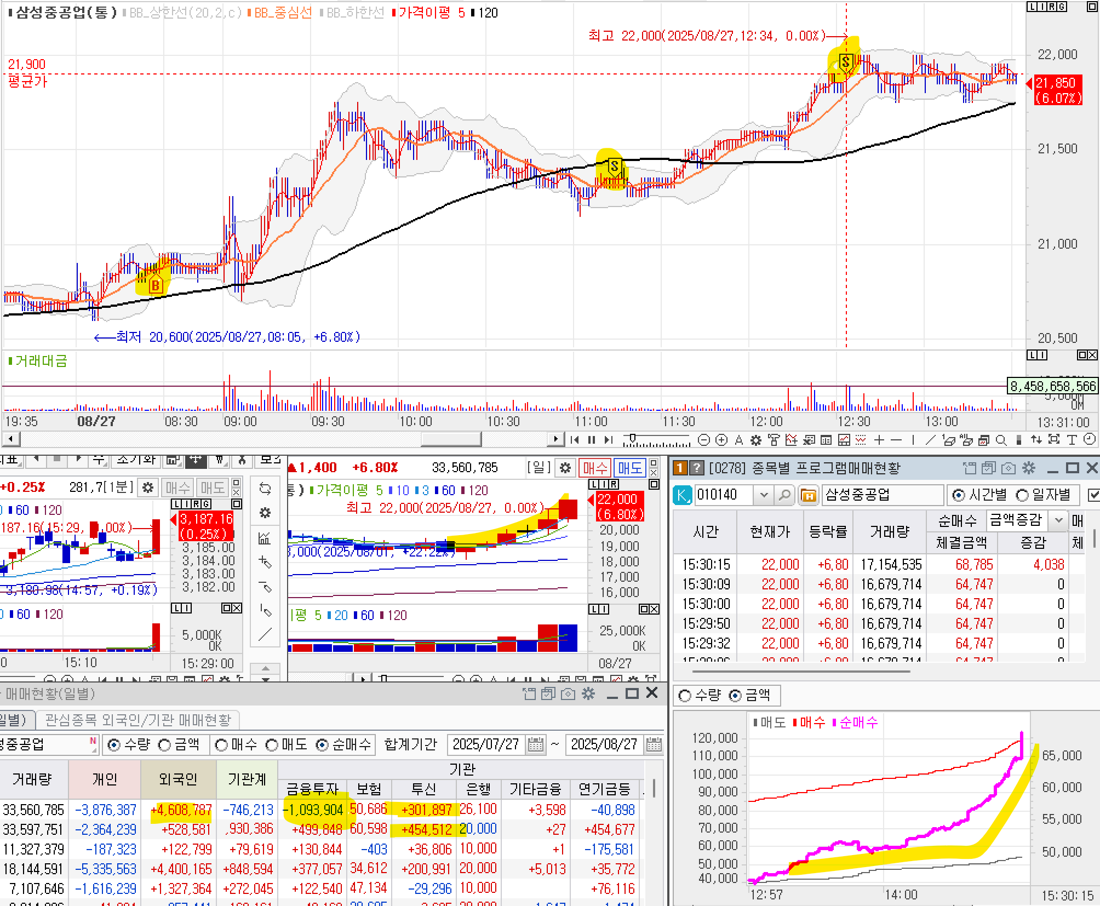The height and width of the screenshot is (906, 1100).
Task: Select the 일자별 radio button
Action: point(1023,495)
